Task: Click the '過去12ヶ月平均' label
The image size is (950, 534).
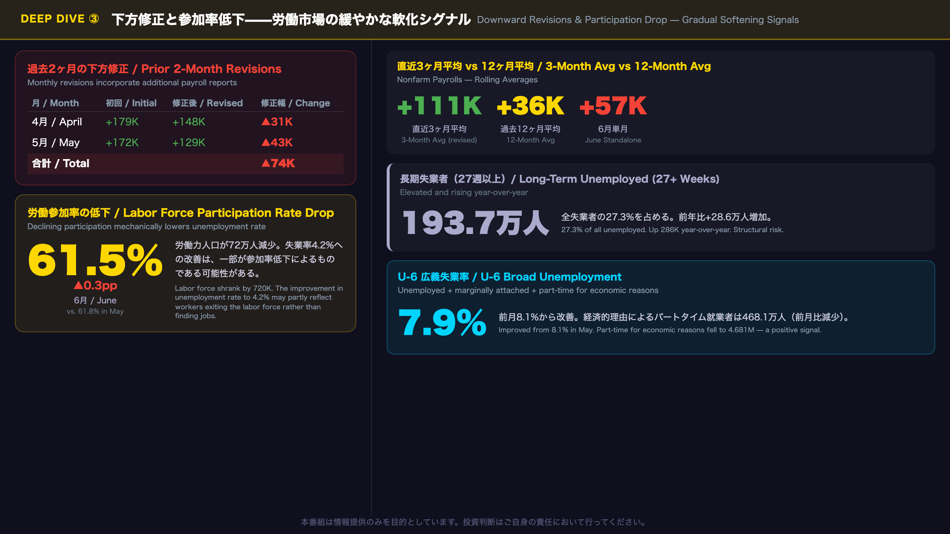Action: [530, 129]
